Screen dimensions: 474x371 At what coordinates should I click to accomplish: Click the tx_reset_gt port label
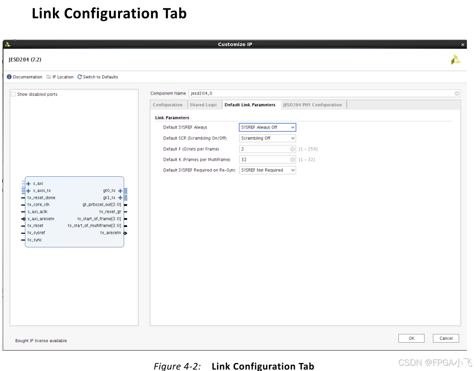coord(110,212)
